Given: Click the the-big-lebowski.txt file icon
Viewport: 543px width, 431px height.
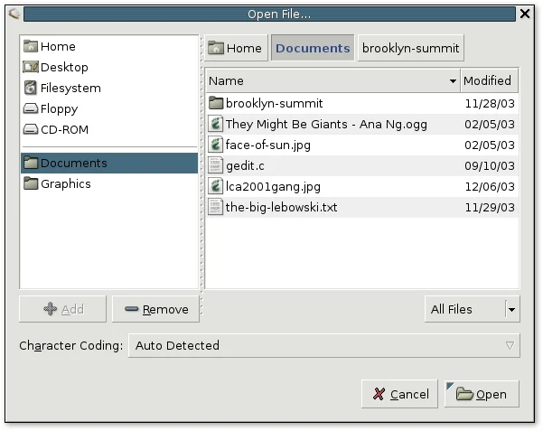Looking at the screenshot, I should (215, 207).
